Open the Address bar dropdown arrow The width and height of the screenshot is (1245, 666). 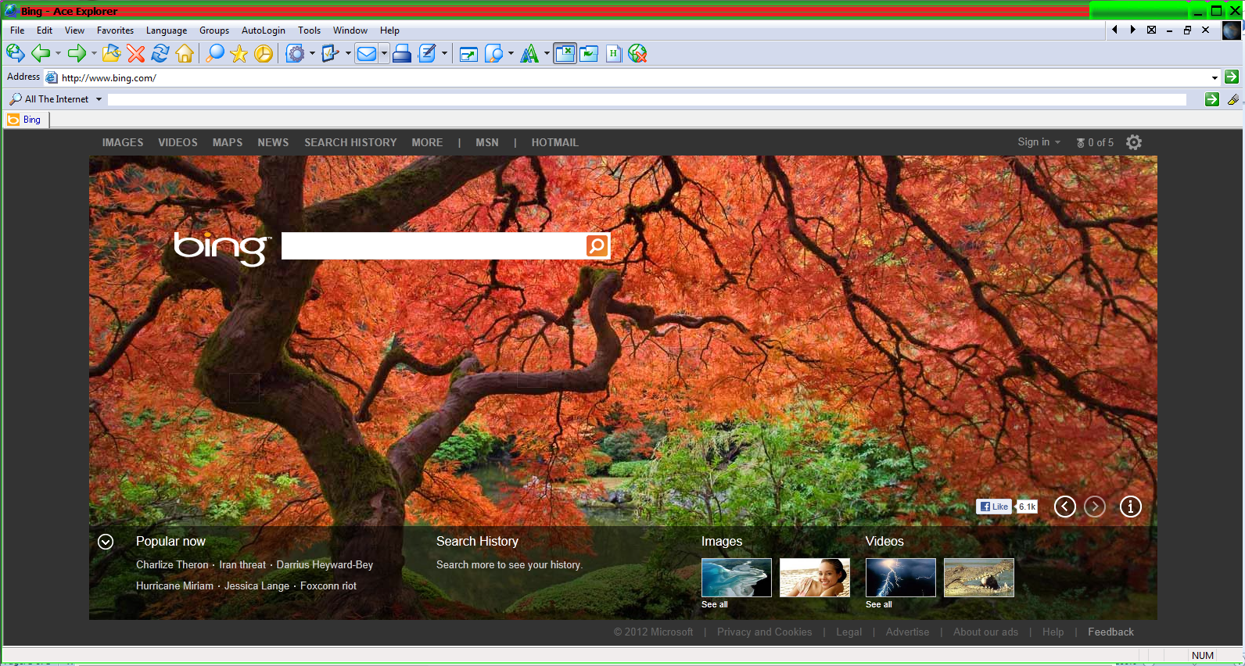click(x=1215, y=77)
